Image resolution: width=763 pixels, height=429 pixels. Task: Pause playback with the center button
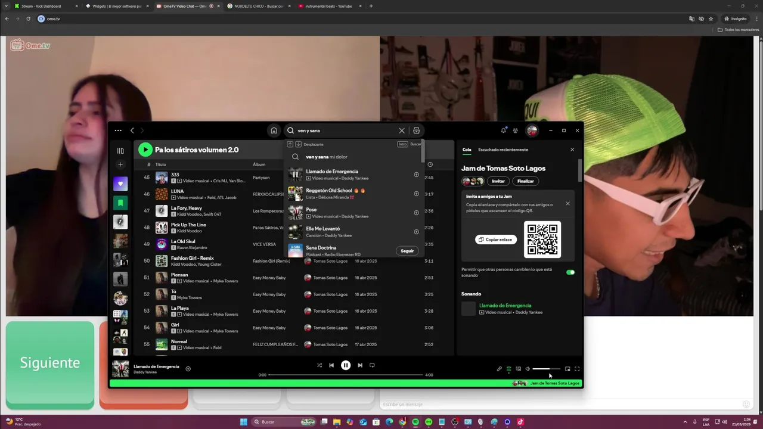tap(346, 365)
